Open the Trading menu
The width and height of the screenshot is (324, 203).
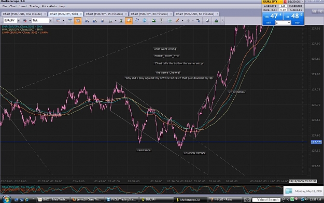(x=35, y=6)
